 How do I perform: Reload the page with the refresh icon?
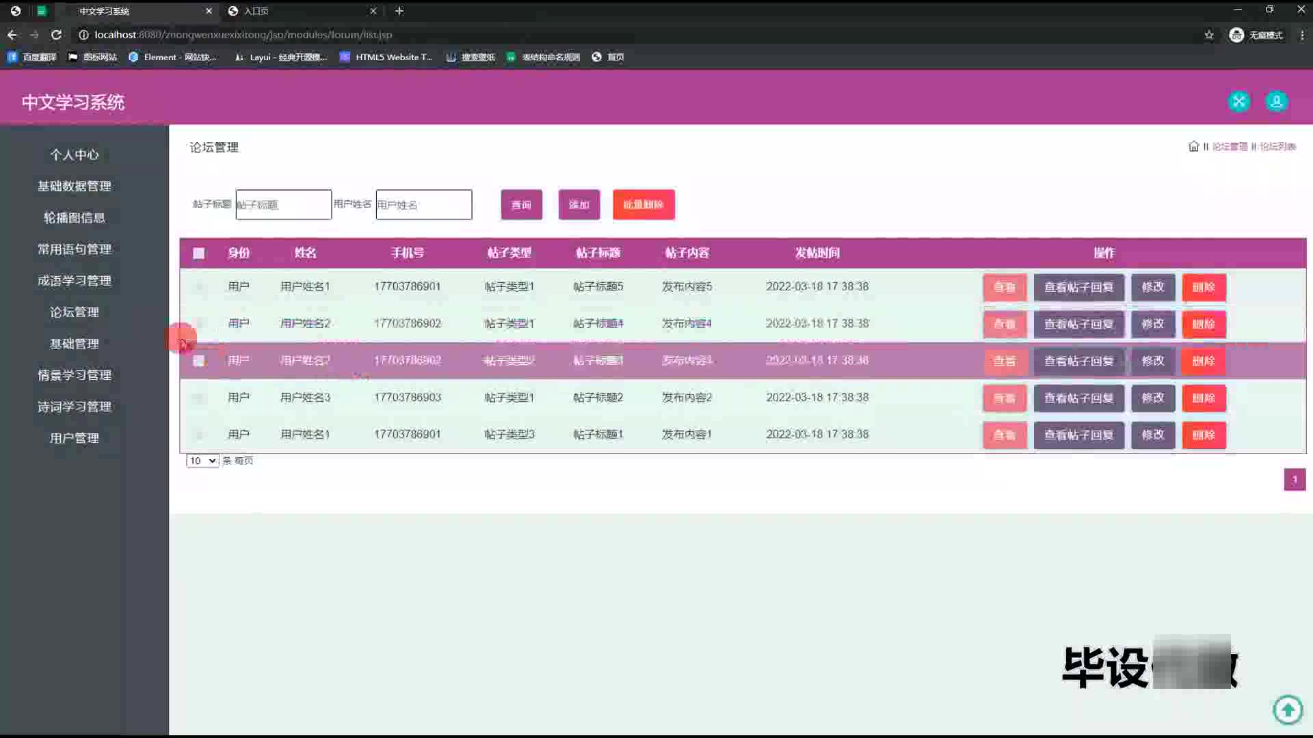(x=57, y=35)
